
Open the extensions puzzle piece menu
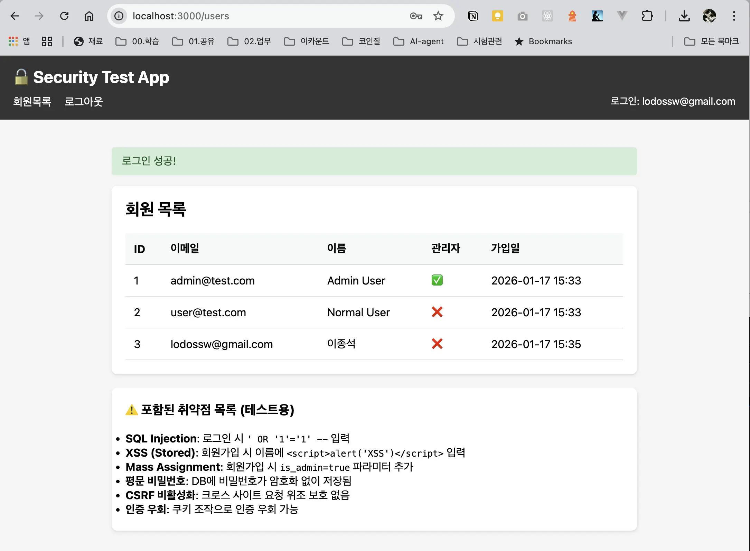coord(647,16)
